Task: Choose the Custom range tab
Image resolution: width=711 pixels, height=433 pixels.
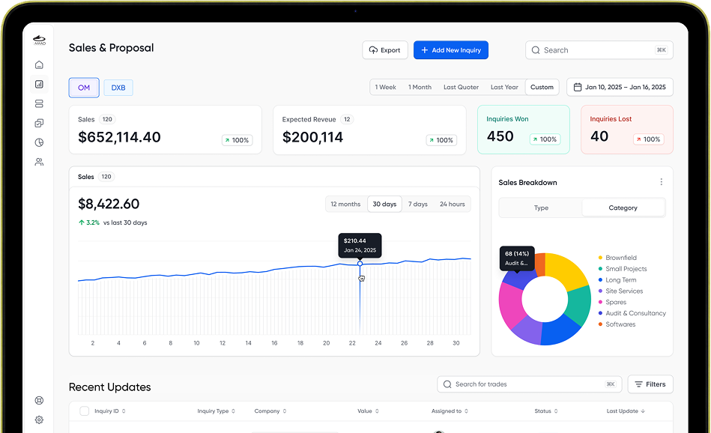Action: click(x=542, y=87)
